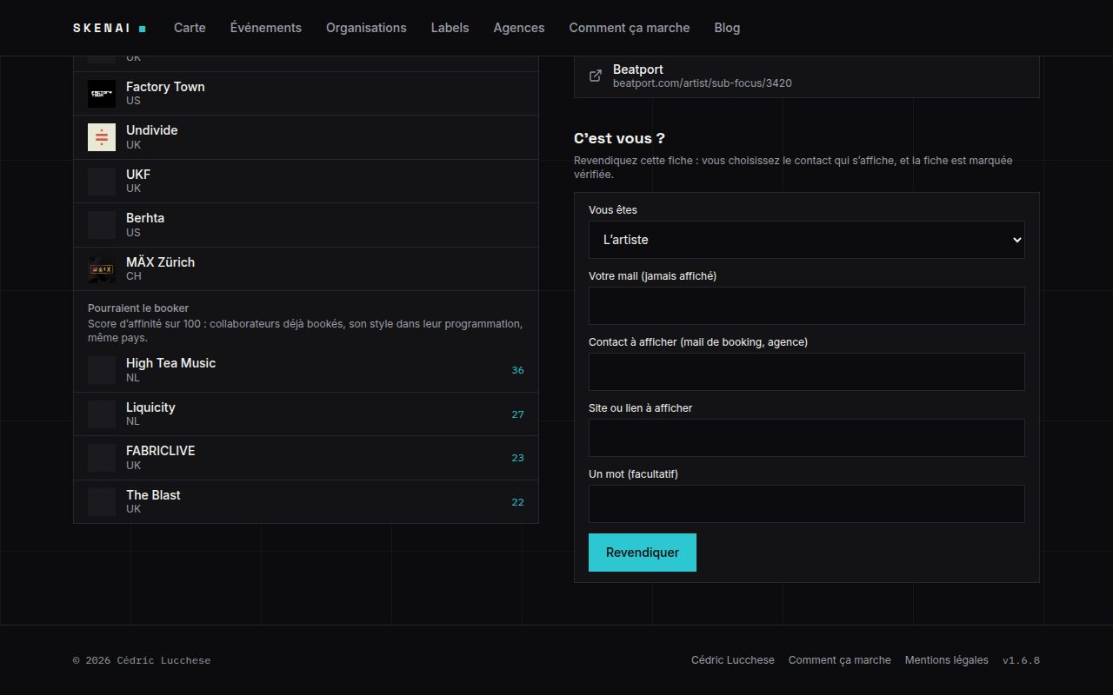
Task: Click affinity score 36
Action: click(517, 370)
